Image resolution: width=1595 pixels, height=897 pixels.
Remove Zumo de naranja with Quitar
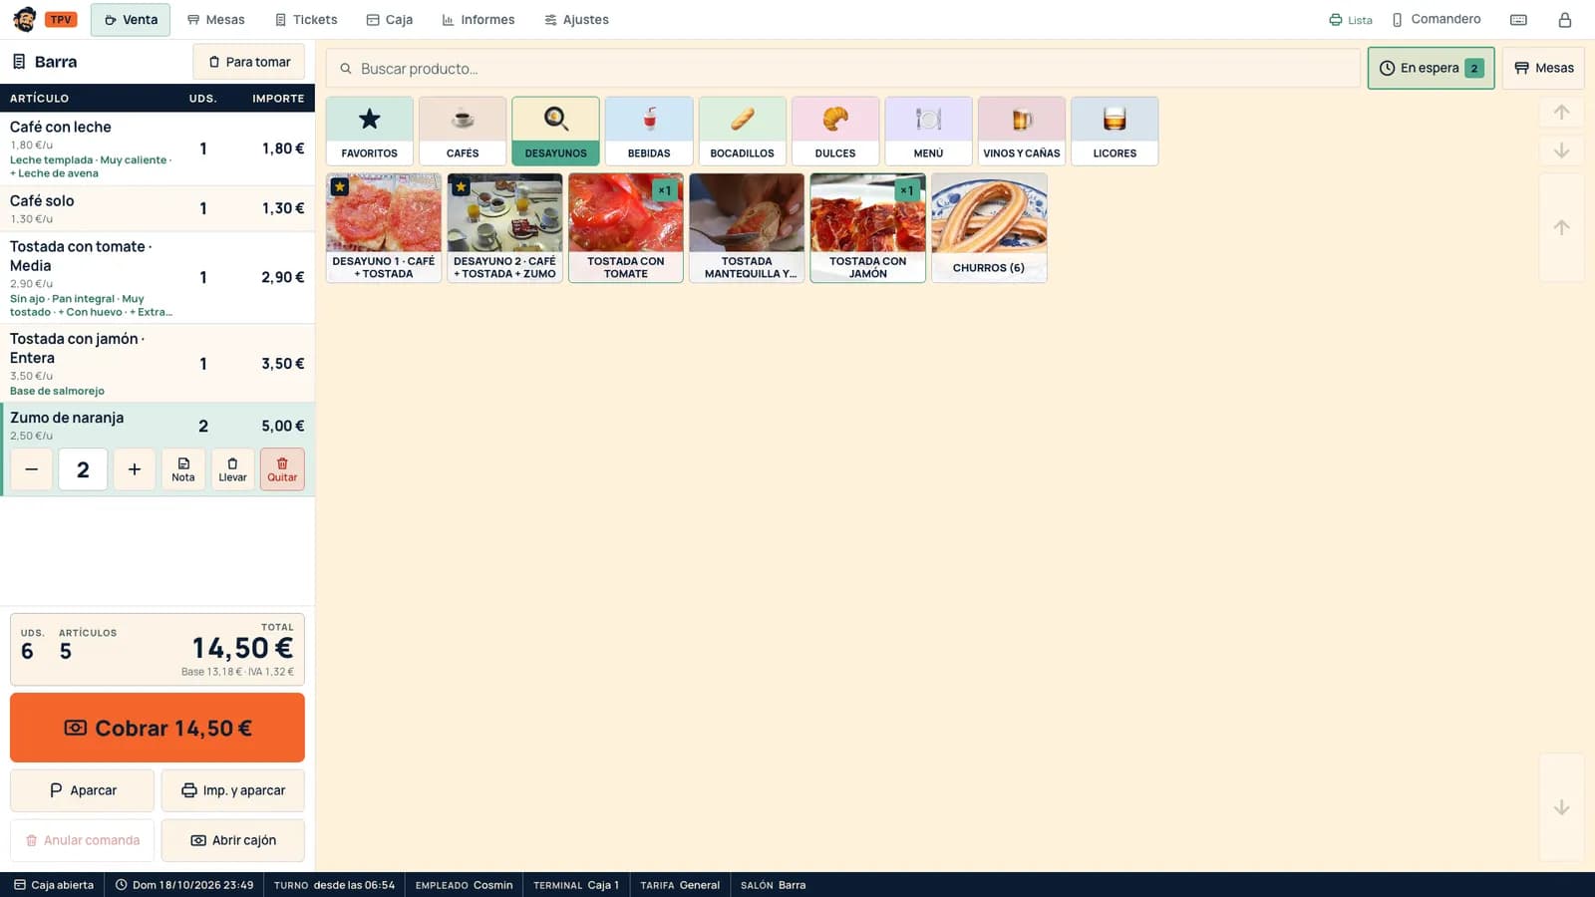pos(282,469)
